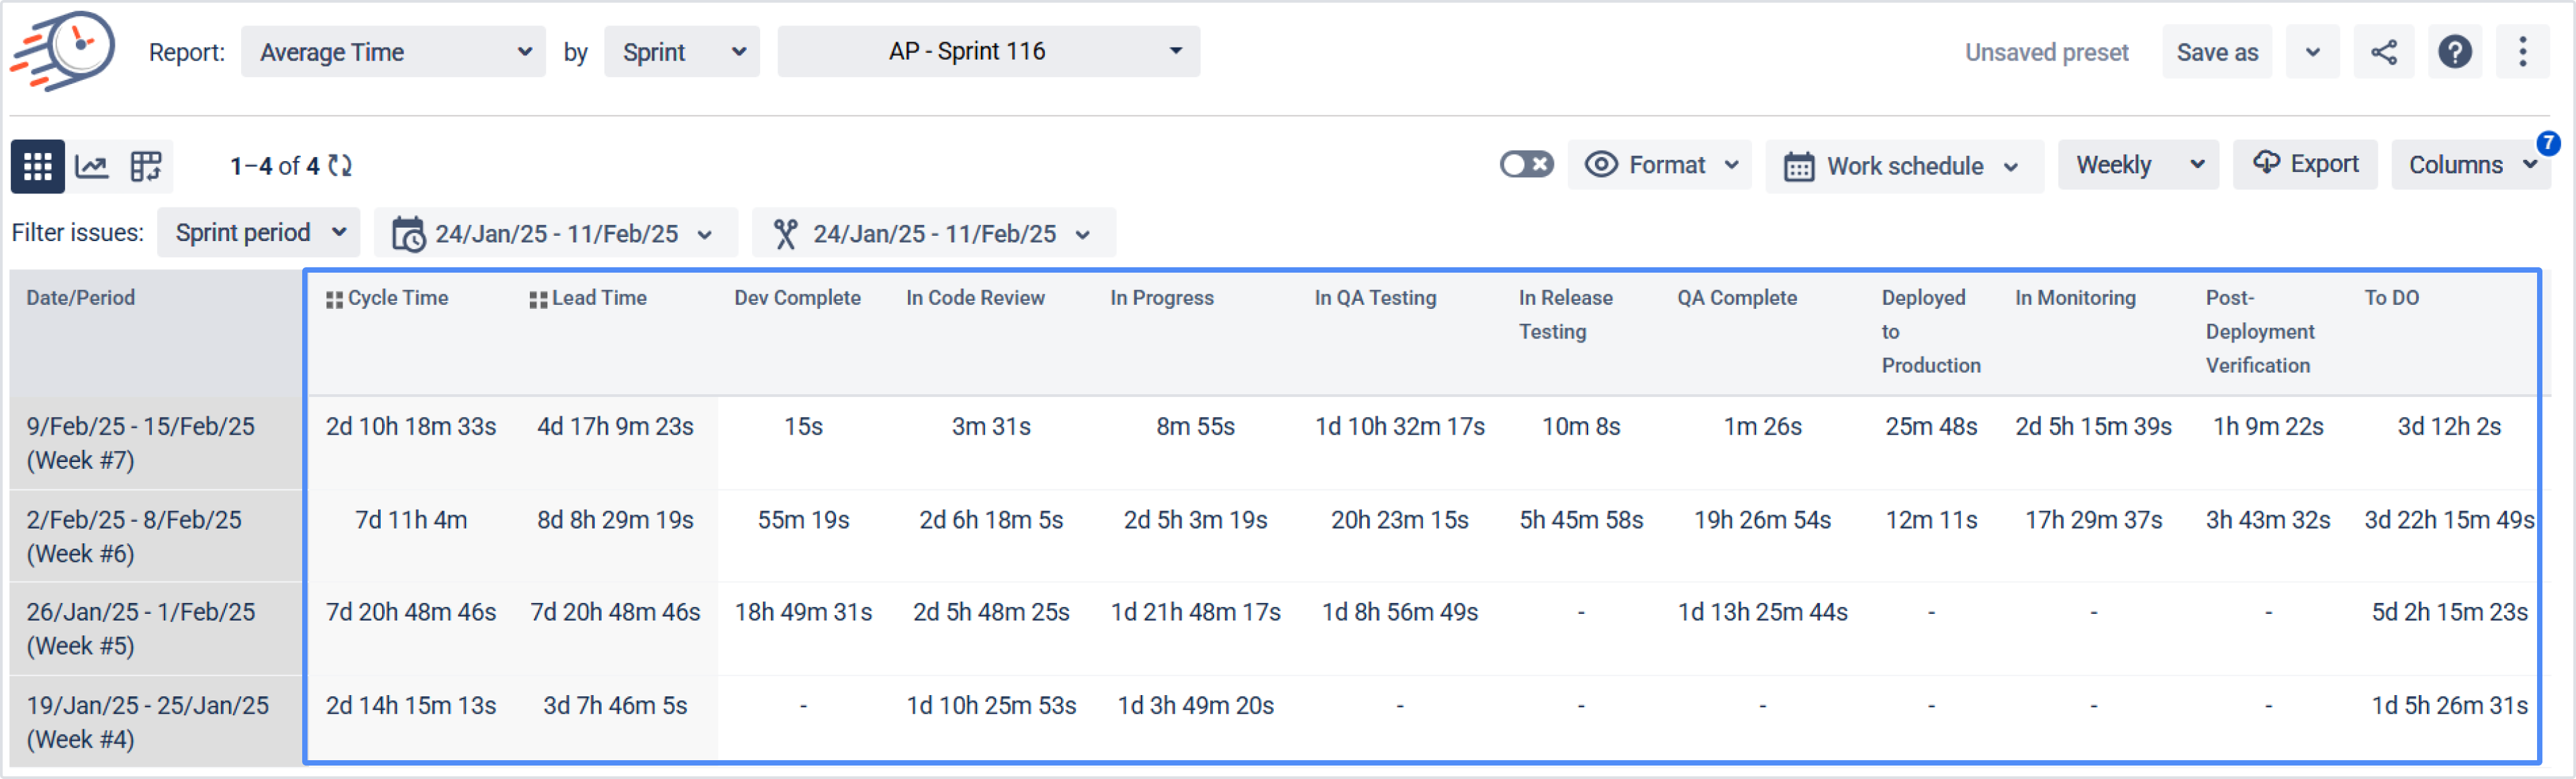
Task: Click the share icon
Action: tap(2384, 52)
